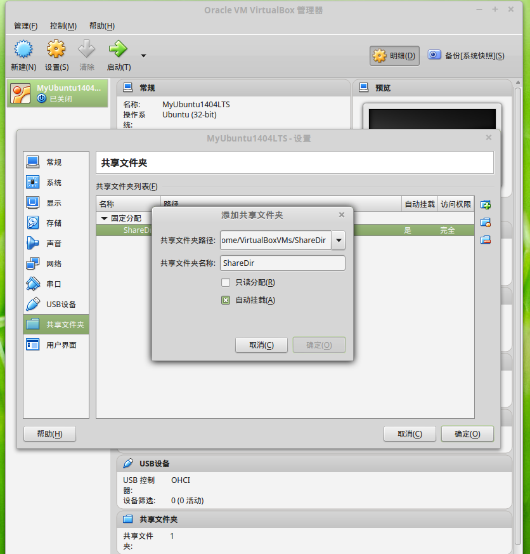Select 显示 category in settings sidebar
Image resolution: width=530 pixels, height=554 pixels.
tap(56, 203)
